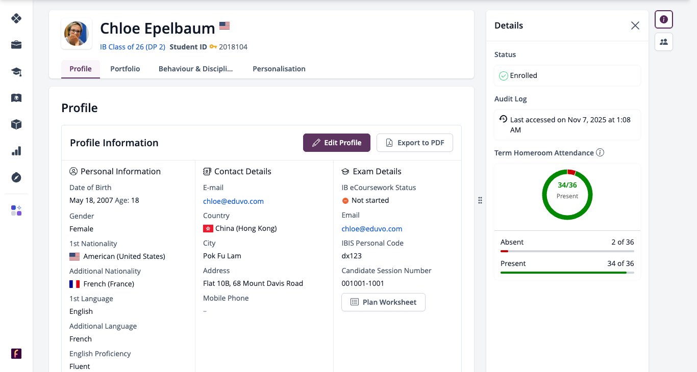Toggle the purple info details icon
The height and width of the screenshot is (372, 697).
(664, 19)
